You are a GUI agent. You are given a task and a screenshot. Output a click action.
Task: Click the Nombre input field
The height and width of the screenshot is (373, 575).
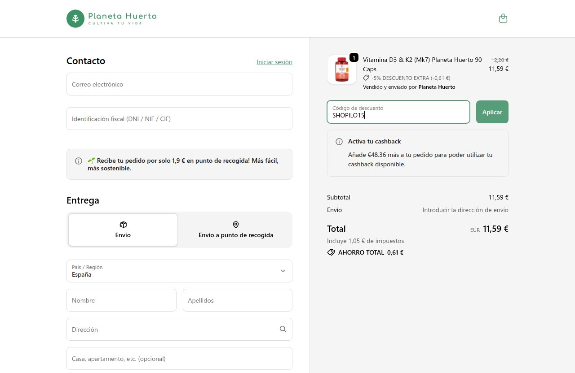click(121, 300)
